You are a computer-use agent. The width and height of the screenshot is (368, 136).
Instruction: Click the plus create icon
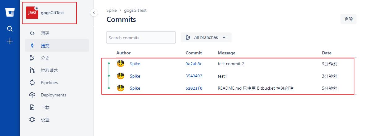(10, 41)
